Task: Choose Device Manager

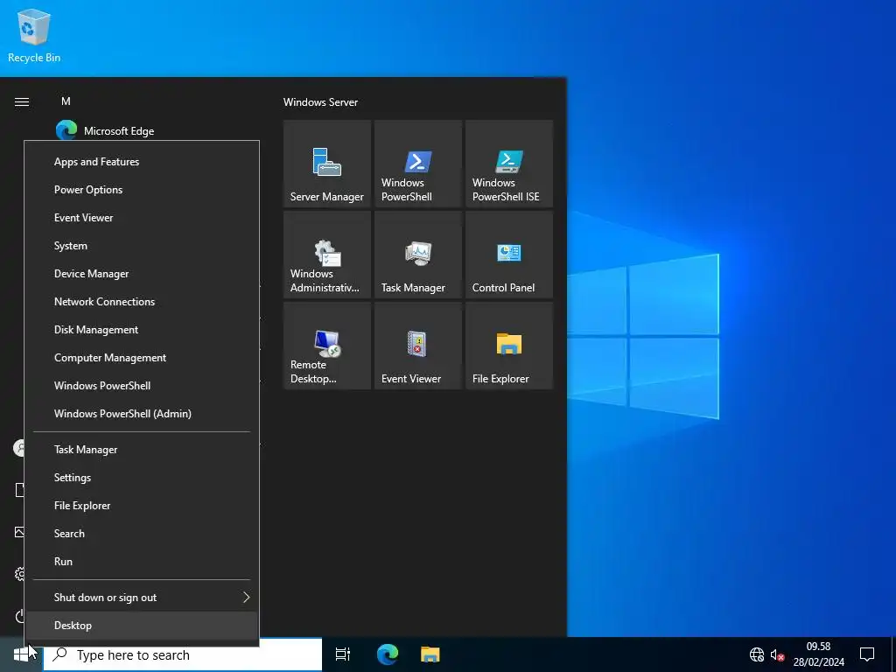Action: (142, 274)
